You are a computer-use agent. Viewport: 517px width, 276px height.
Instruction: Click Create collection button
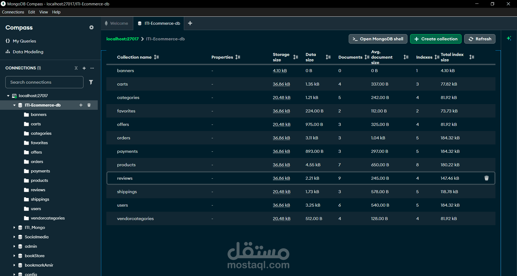pyautogui.click(x=436, y=39)
